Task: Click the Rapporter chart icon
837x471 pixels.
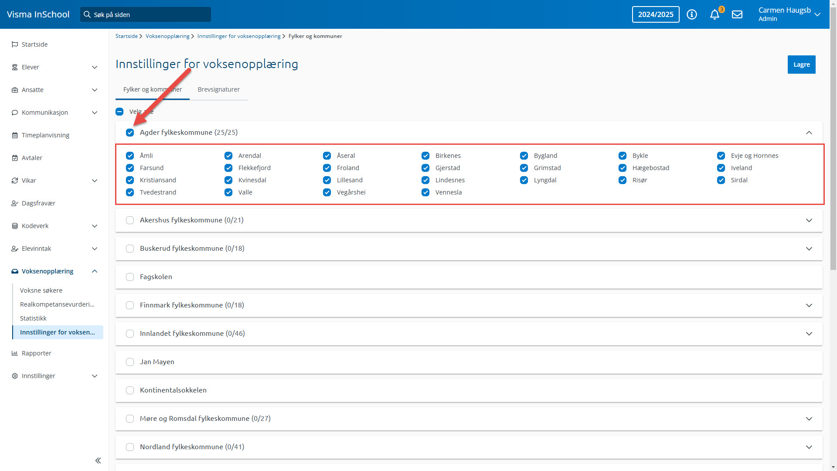Action: [x=15, y=353]
